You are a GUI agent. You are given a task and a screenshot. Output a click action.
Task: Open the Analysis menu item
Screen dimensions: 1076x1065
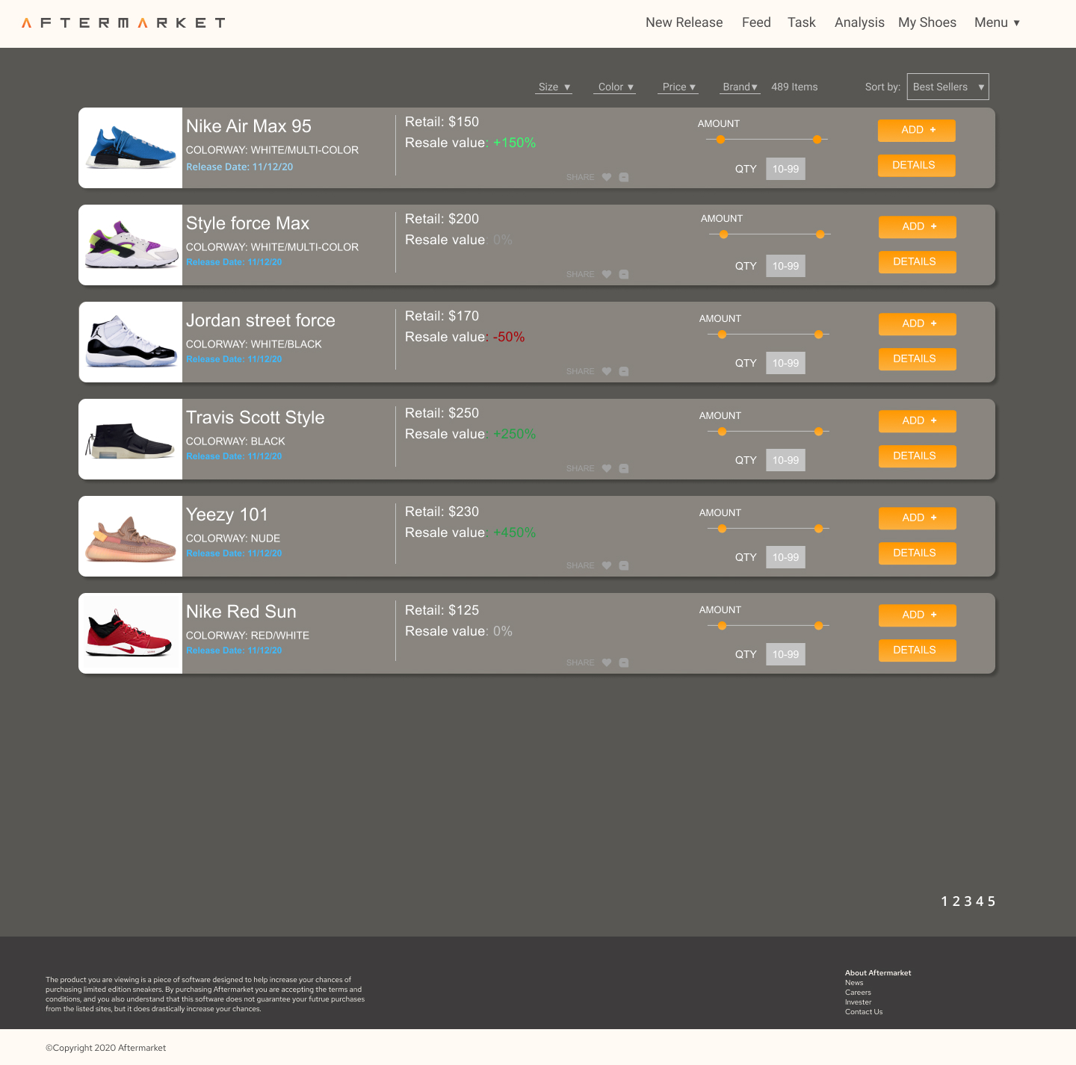(859, 22)
